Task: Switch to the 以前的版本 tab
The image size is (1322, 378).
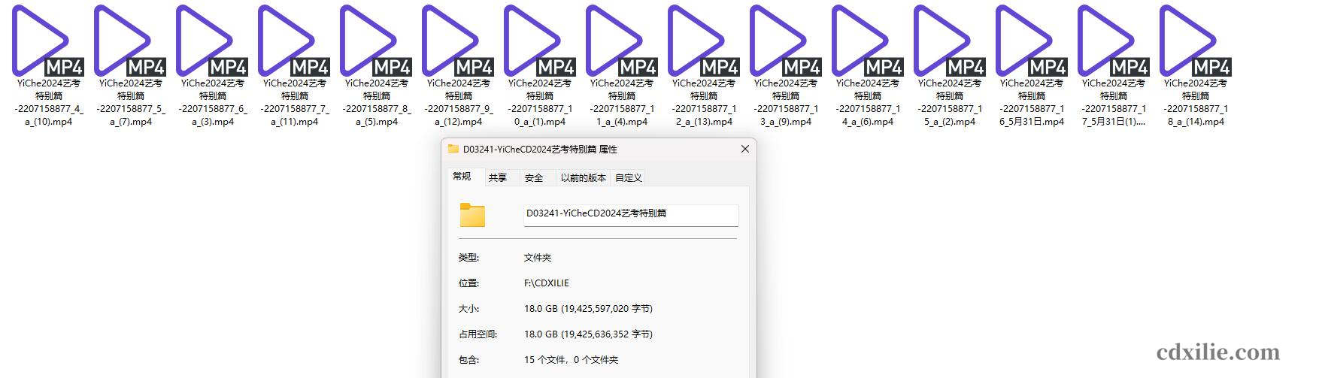Action: [x=583, y=178]
